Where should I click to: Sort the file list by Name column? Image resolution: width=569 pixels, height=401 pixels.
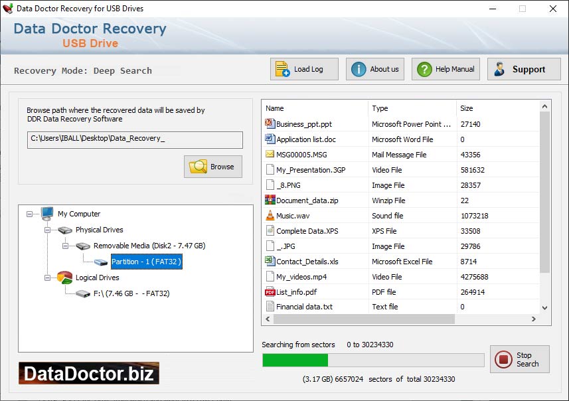coord(315,108)
